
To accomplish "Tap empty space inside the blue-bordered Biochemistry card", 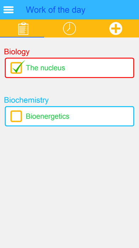I will tap(101, 116).
